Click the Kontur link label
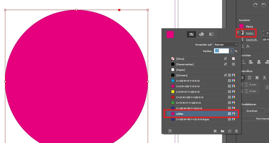 250,33
